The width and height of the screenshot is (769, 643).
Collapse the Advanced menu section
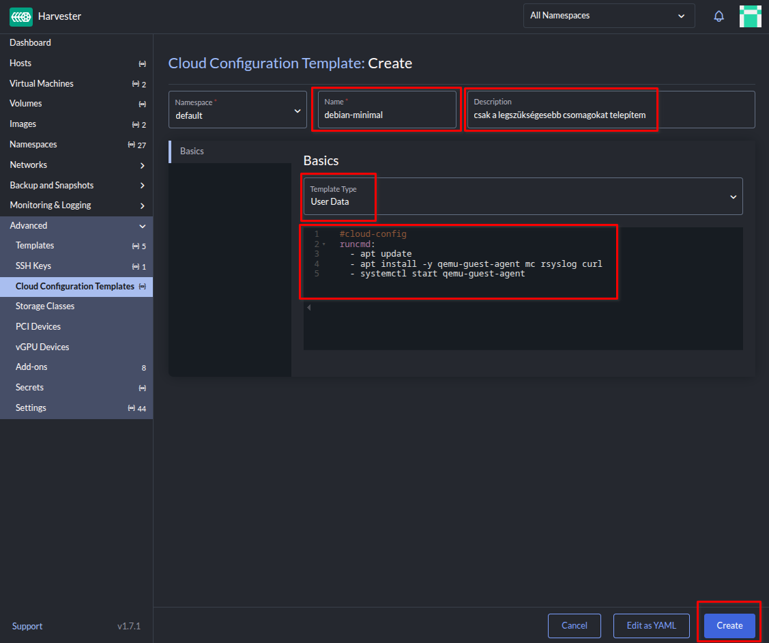pos(142,226)
